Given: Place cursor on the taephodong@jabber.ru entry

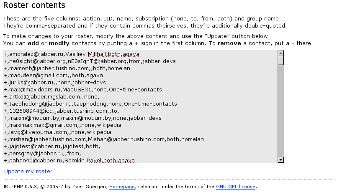Looking at the screenshot, I should [x=90, y=104].
